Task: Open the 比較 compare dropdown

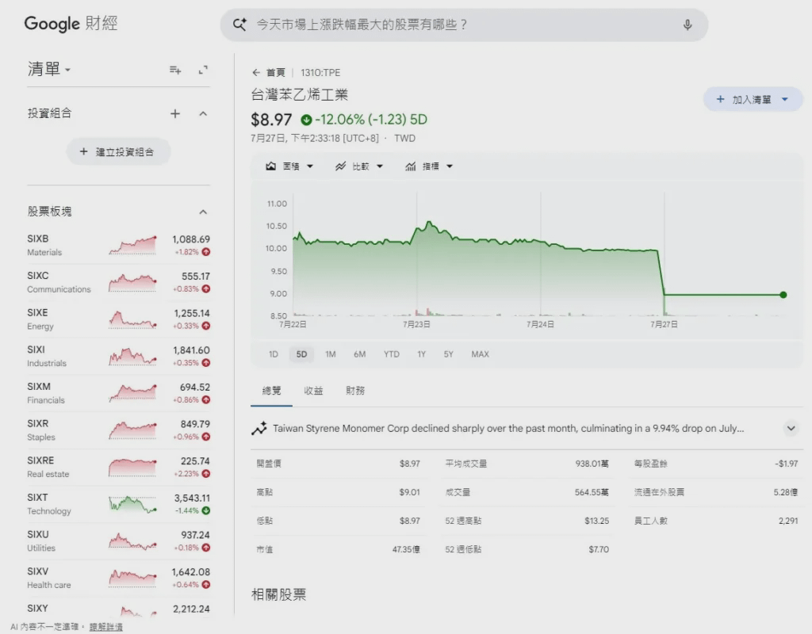Action: [x=359, y=166]
